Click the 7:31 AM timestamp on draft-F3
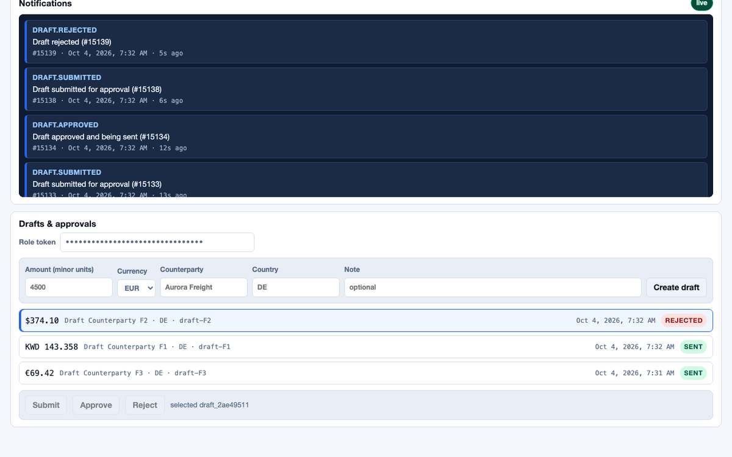The width and height of the screenshot is (732, 457). point(634,373)
